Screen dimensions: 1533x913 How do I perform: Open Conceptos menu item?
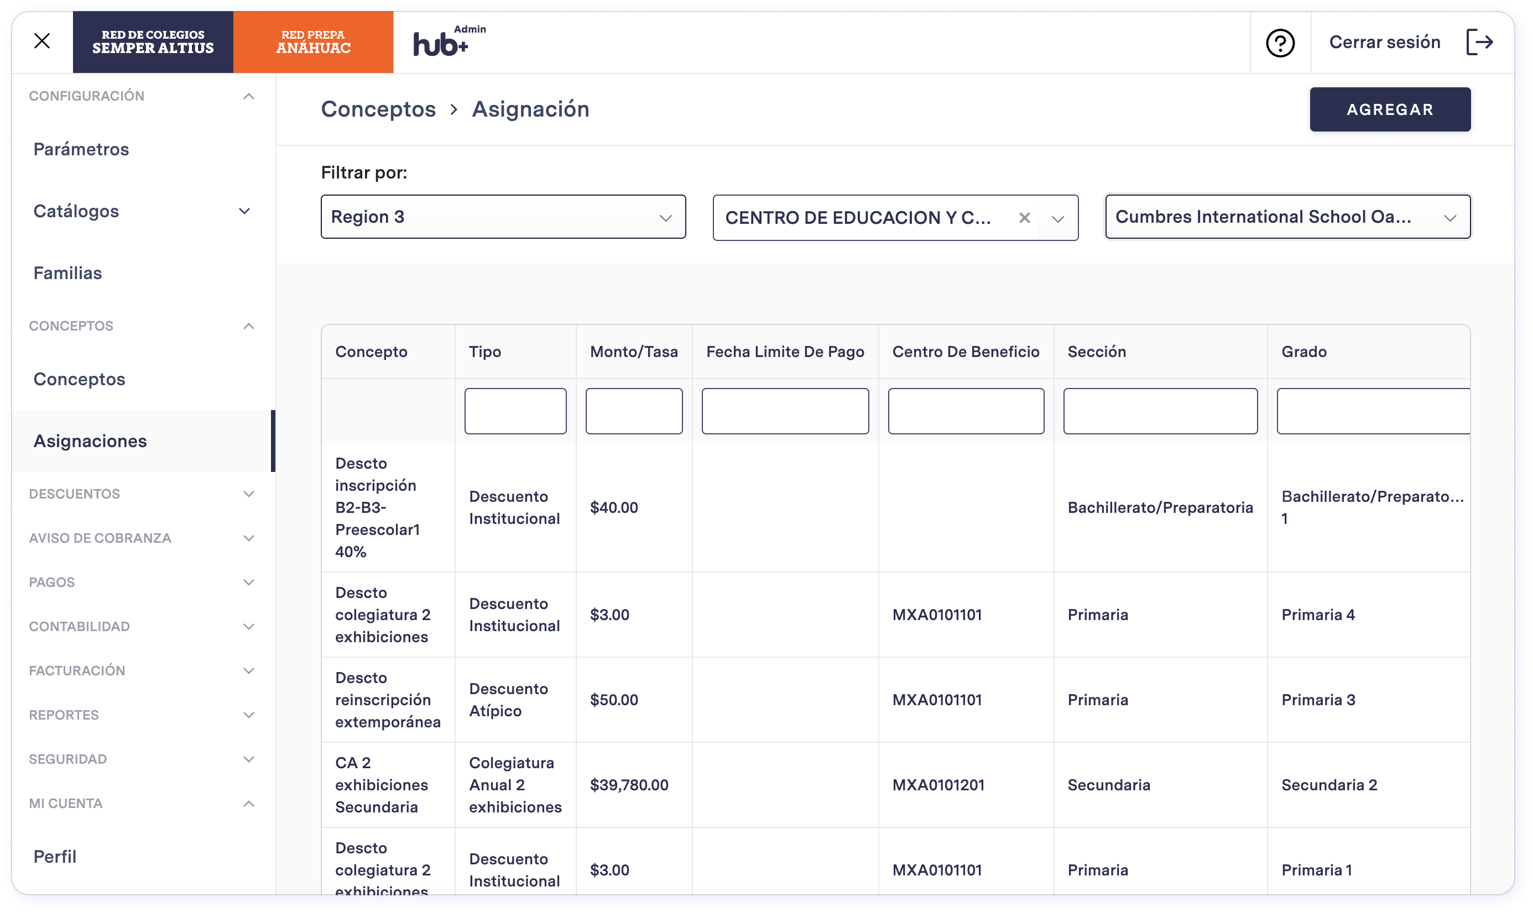[80, 379]
